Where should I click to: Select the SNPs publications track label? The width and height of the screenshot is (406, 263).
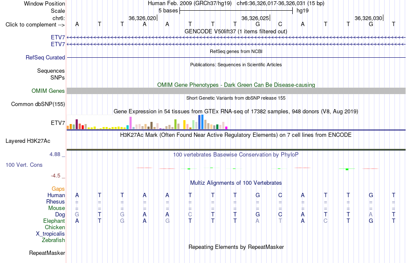[58, 77]
